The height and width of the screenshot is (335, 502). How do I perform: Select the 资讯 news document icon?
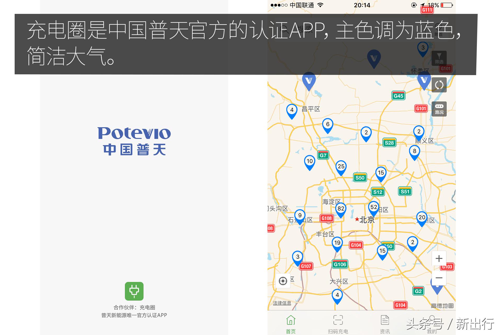click(385, 320)
